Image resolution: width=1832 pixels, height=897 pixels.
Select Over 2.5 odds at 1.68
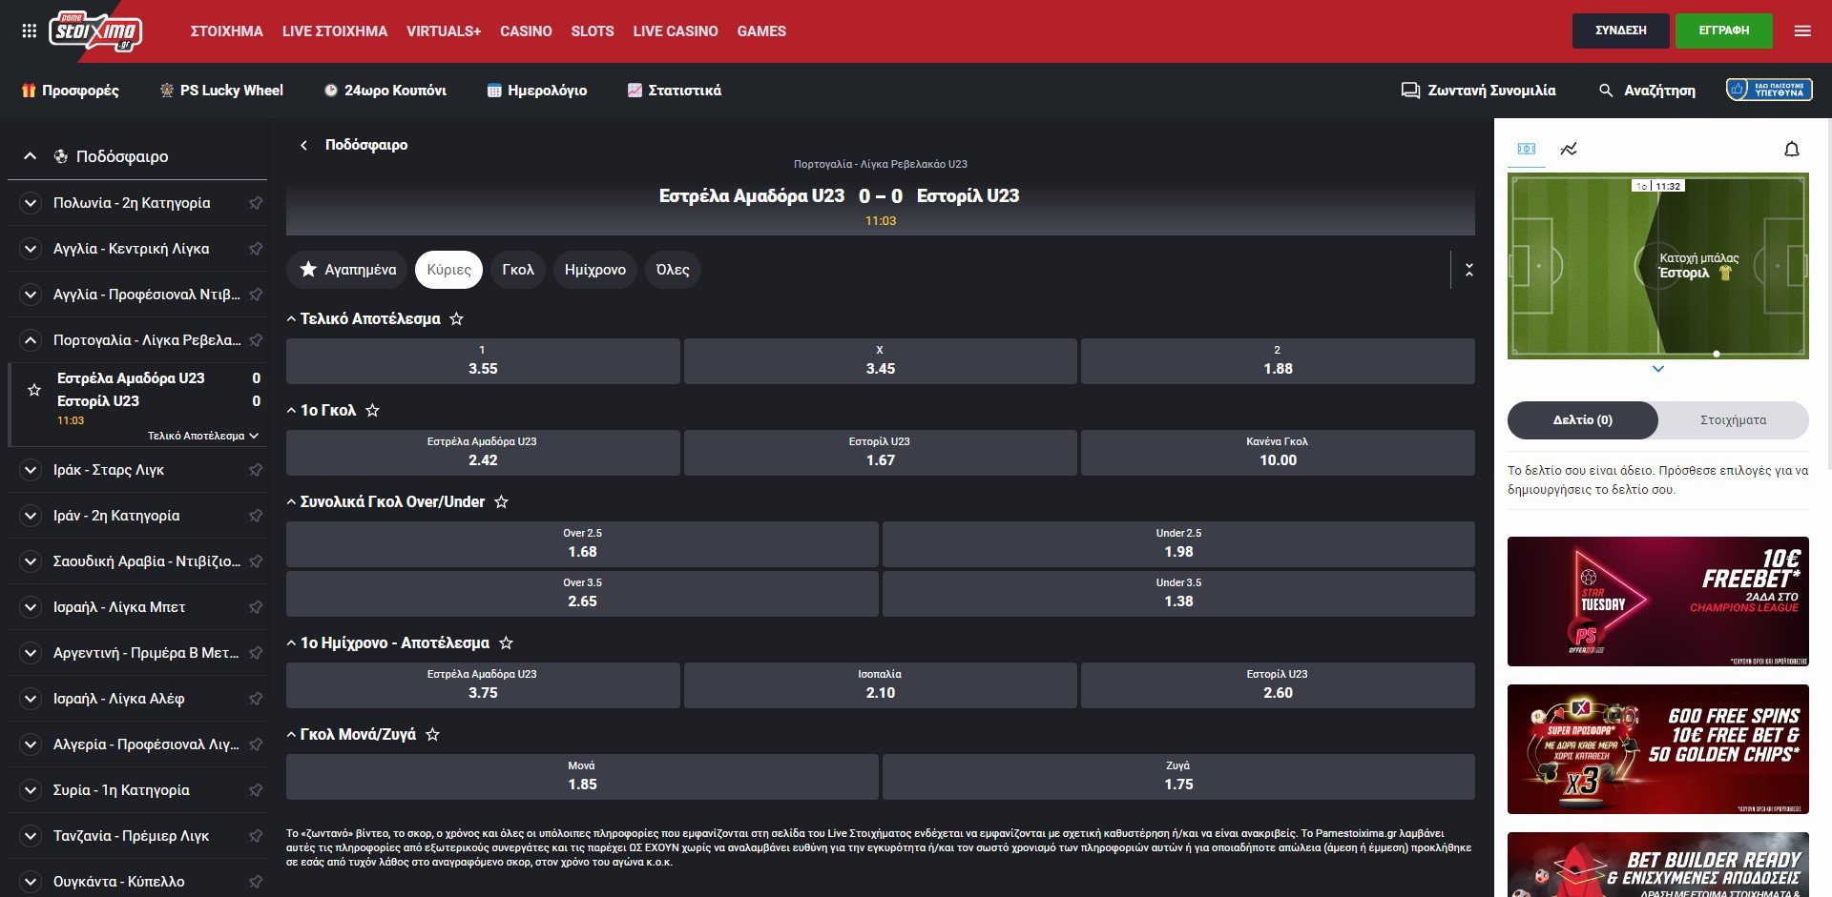(582, 543)
